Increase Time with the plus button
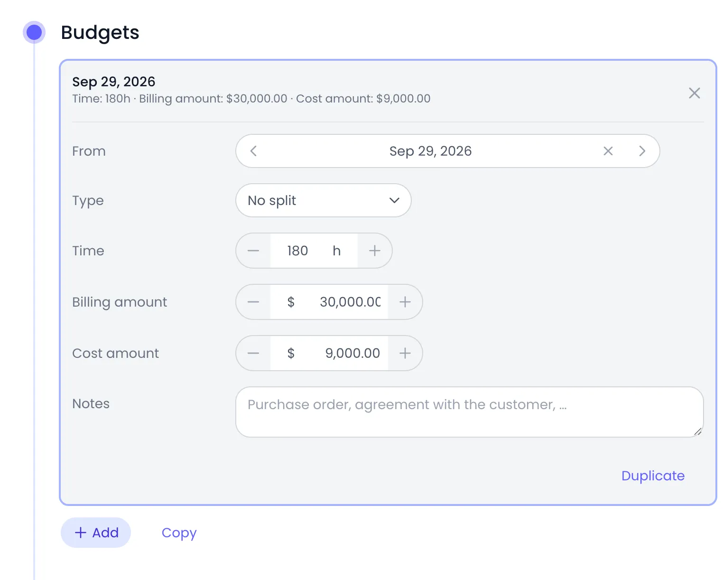The height and width of the screenshot is (580, 723). point(374,251)
